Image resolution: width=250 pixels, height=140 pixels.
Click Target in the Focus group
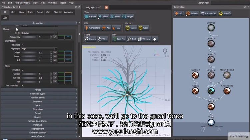coord(131,28)
